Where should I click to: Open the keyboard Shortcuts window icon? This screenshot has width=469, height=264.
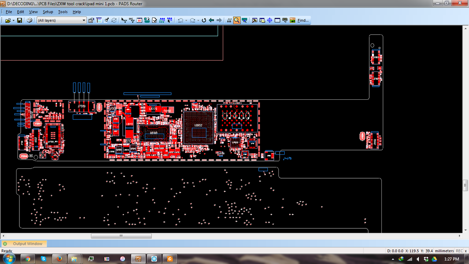coord(285,20)
